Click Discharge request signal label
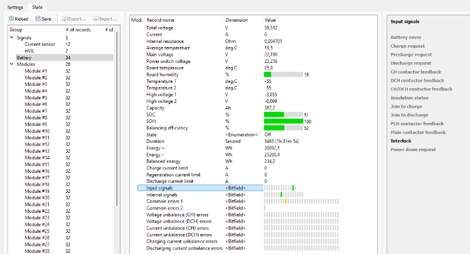Screen dimensions: 470x254 tap(411, 63)
